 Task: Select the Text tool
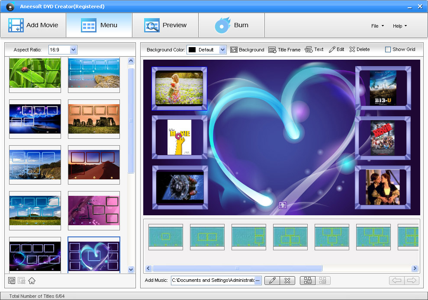[314, 50]
